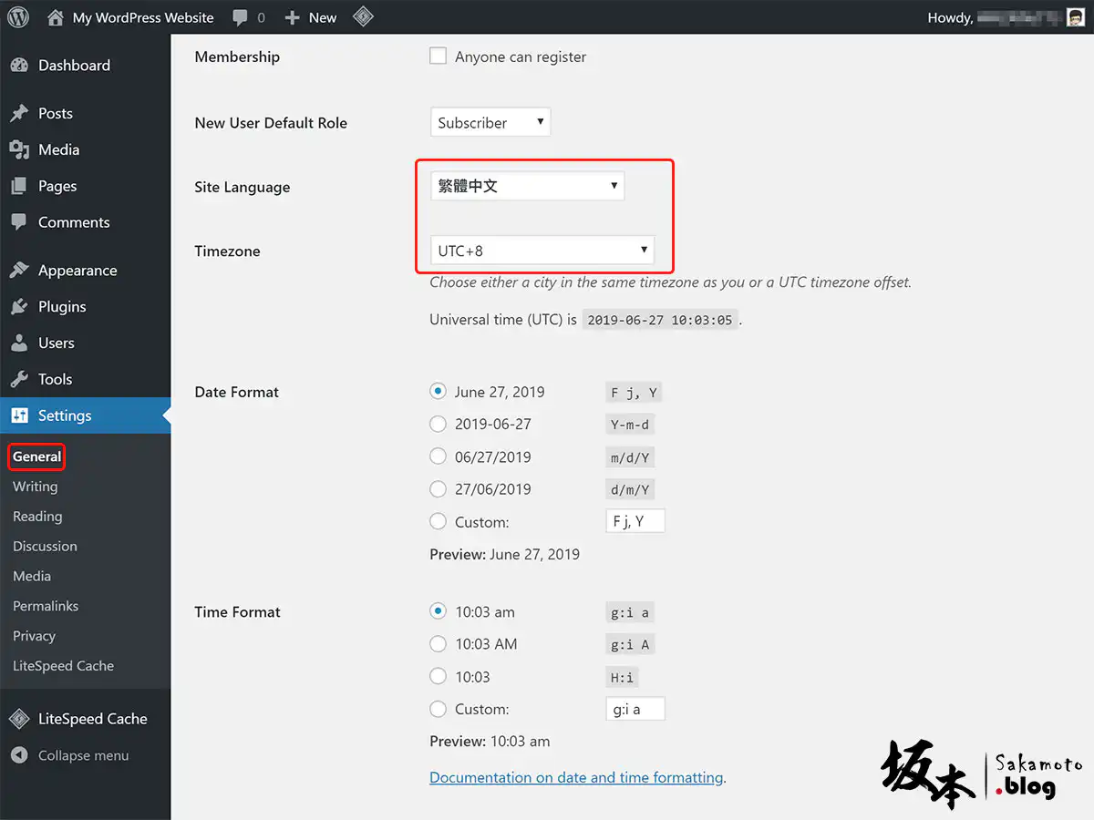This screenshot has height=820, width=1094.
Task: Open the New User Default Role dropdown
Action: pos(490,123)
